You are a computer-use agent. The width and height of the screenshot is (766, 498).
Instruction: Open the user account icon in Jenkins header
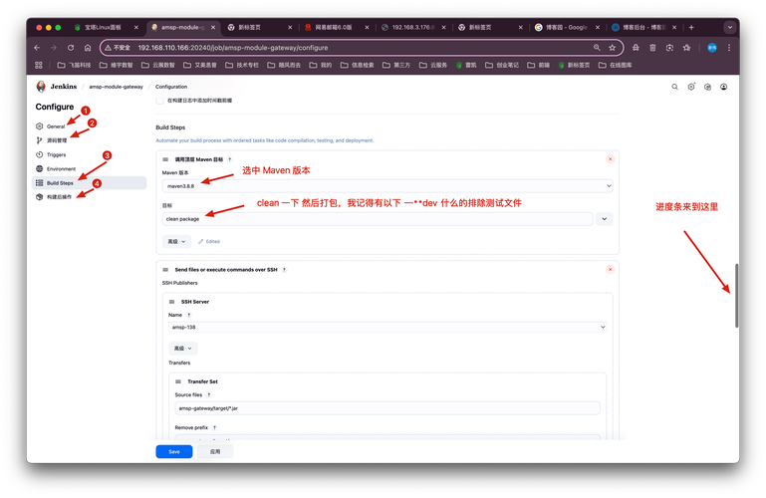pyautogui.click(x=723, y=87)
